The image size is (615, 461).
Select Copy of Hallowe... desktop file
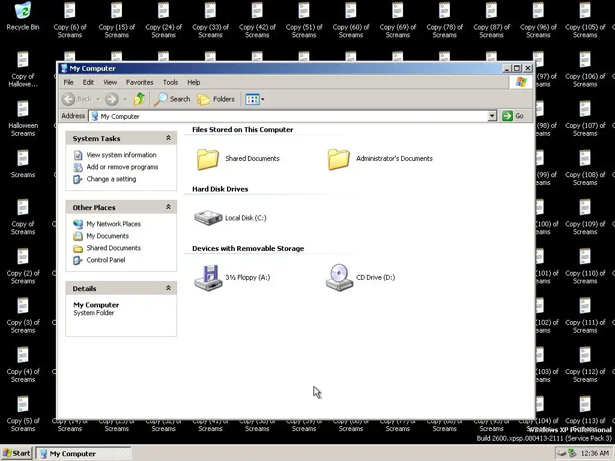(23, 70)
